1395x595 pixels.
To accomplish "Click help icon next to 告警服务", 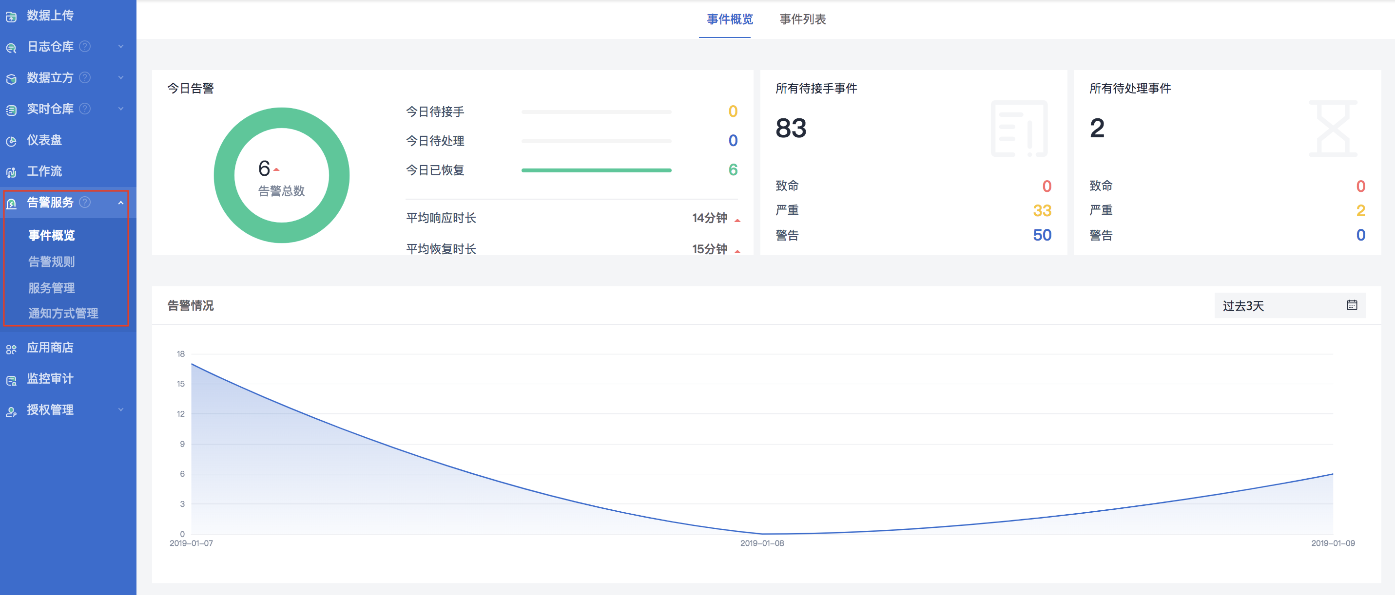I will coord(85,202).
